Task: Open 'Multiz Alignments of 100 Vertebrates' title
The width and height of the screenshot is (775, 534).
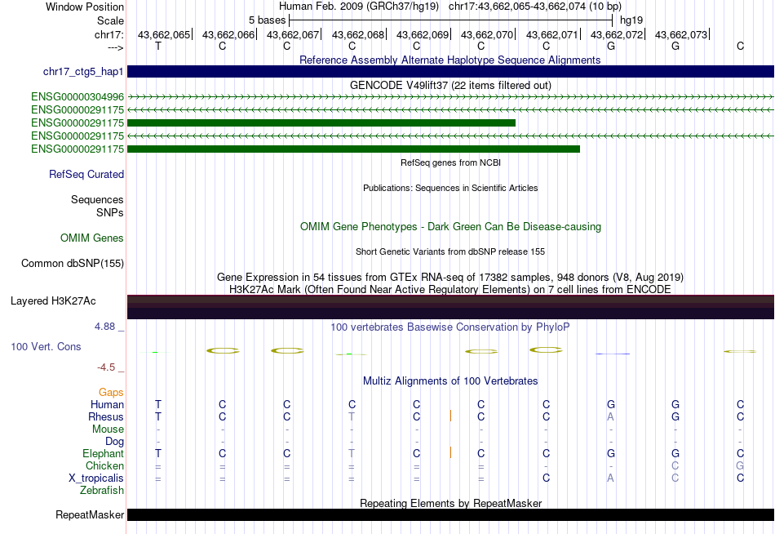Action: coord(450,381)
